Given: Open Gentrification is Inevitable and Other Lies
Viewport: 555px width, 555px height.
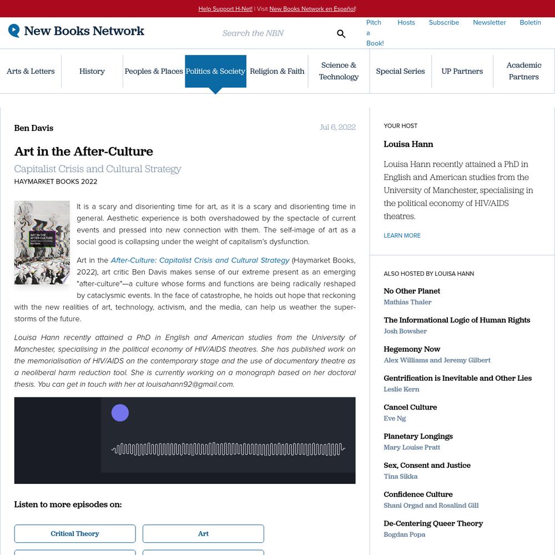Looking at the screenshot, I should click(x=458, y=378).
